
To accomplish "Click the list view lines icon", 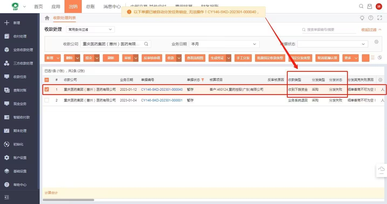I will point(373,58).
